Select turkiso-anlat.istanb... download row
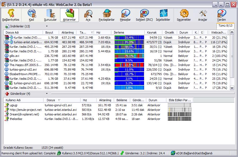The image size is (238, 157). pos(116,42)
